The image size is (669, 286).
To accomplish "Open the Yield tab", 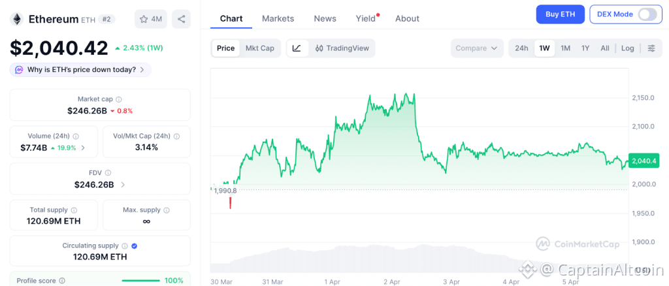I will pos(366,18).
